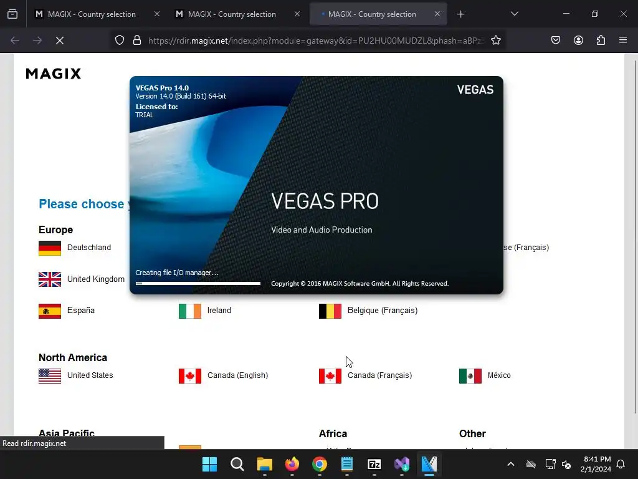The height and width of the screenshot is (479, 638).
Task: Click the United Kingdom flag
Action: point(50,279)
